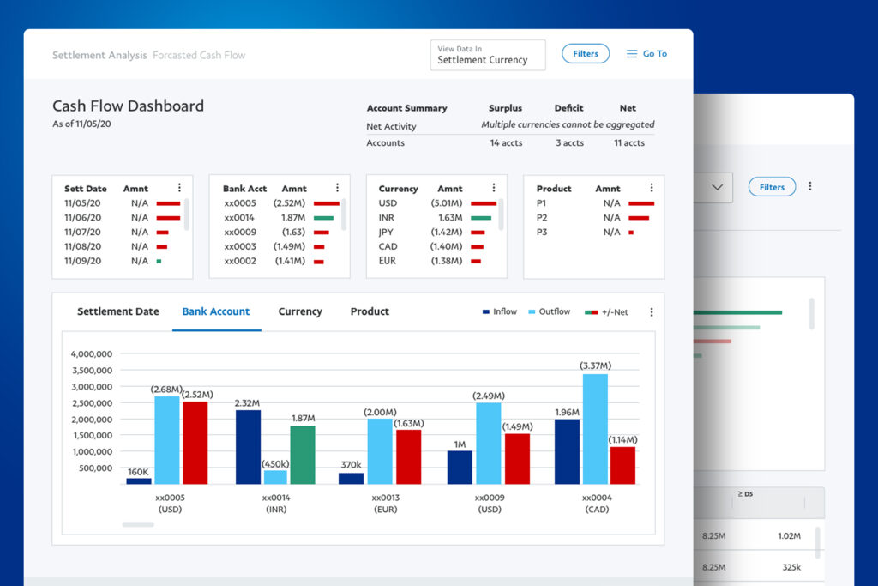This screenshot has height=586, width=878.
Task: Click the 3 accts deficit value
Action: tap(569, 143)
